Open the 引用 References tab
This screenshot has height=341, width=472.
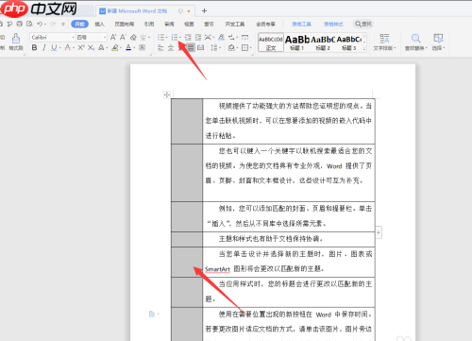tap(149, 24)
